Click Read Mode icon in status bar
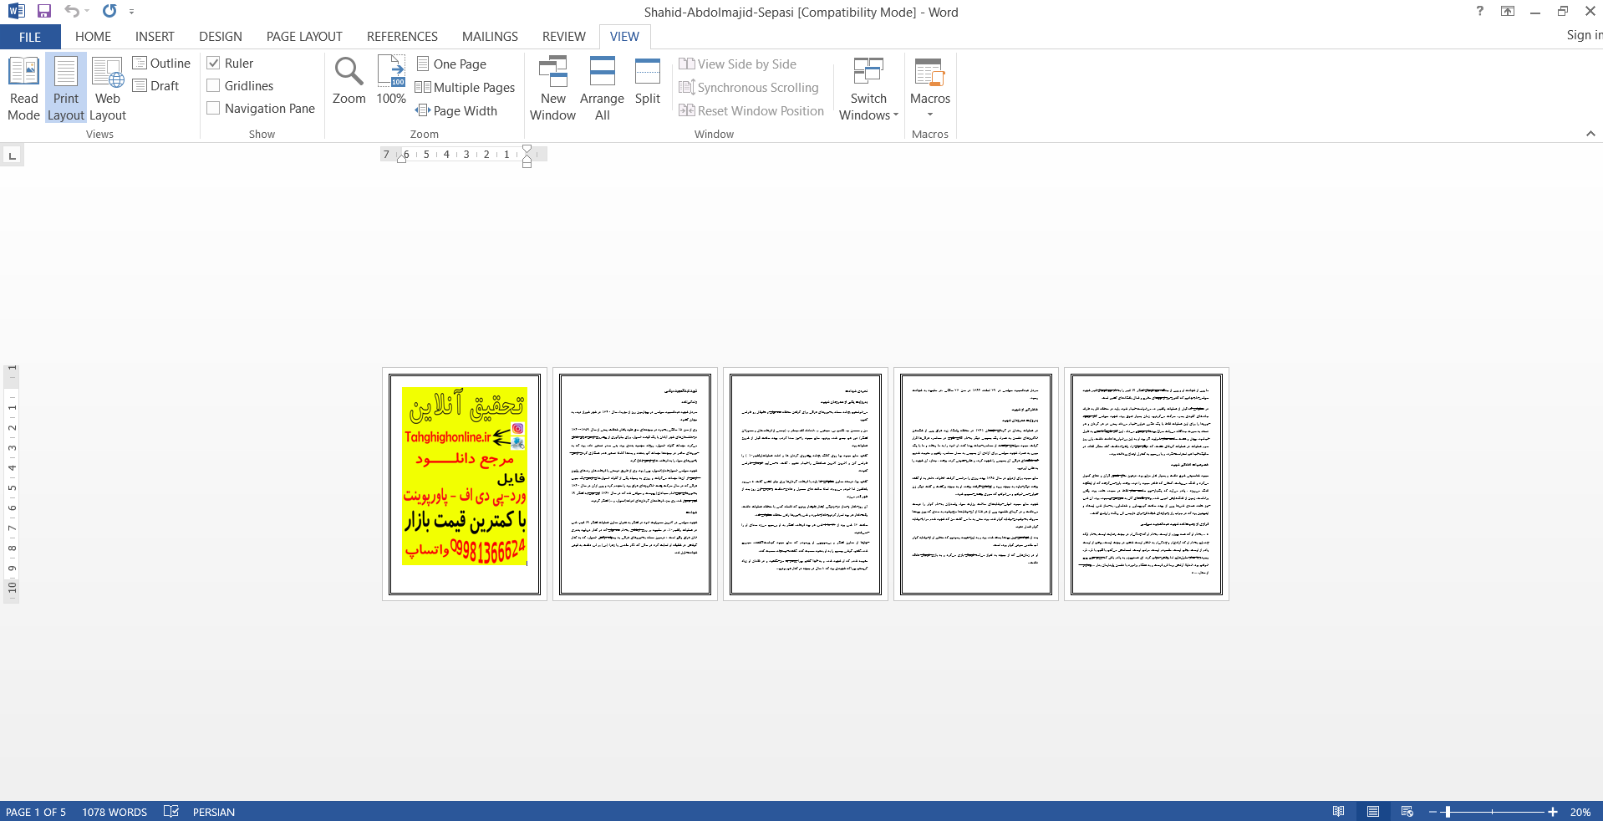 (1339, 812)
